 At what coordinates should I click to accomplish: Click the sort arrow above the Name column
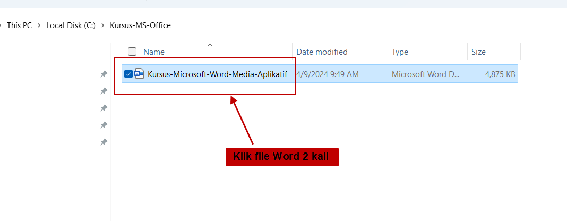(x=210, y=45)
